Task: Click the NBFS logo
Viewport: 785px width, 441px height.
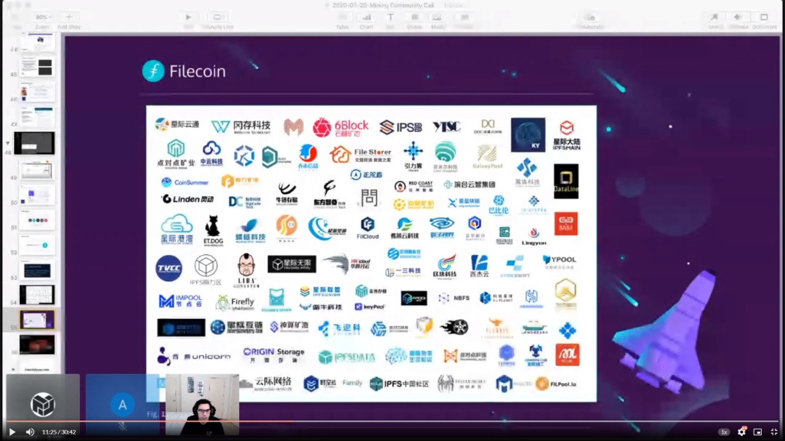Action: pos(454,298)
